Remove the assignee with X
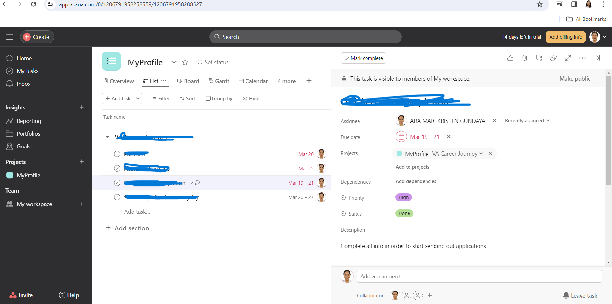The height and width of the screenshot is (304, 612). pyautogui.click(x=494, y=121)
